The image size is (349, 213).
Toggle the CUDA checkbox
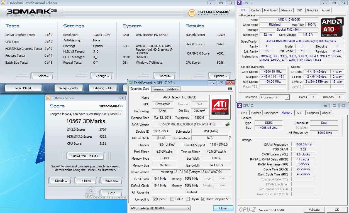pos(172,199)
